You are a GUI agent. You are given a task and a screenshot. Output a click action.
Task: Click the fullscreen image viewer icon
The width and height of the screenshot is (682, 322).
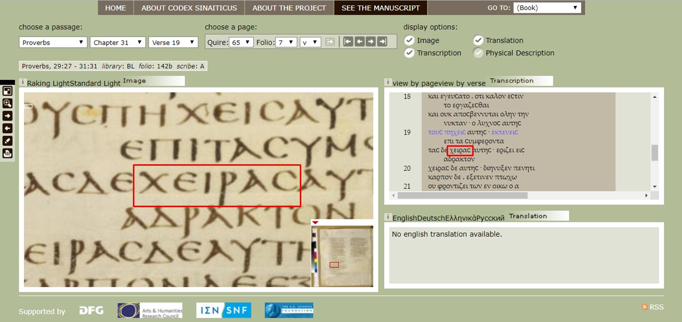[x=7, y=91]
